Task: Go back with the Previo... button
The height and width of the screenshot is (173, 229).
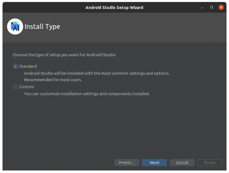Action: pos(127,163)
